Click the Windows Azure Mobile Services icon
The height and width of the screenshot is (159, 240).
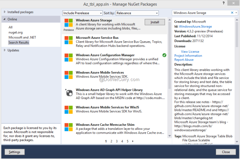tap(69, 75)
